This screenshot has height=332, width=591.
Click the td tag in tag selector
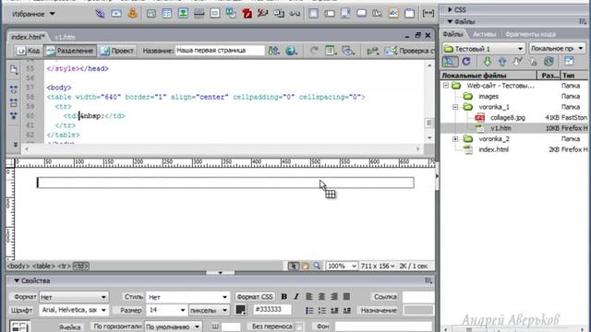click(x=80, y=267)
